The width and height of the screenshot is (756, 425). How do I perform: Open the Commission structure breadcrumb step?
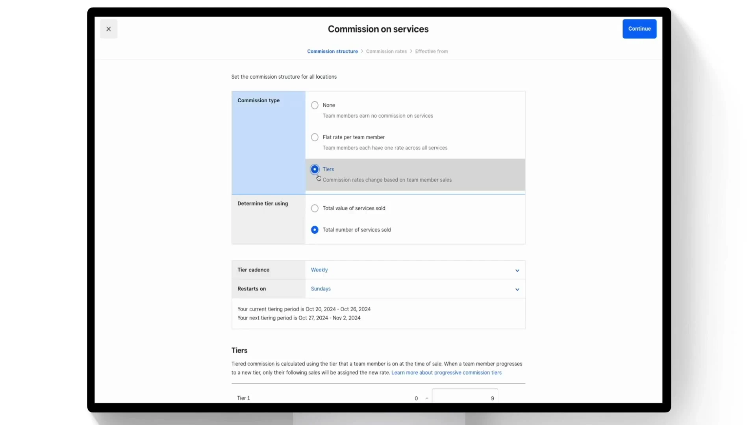(332, 52)
